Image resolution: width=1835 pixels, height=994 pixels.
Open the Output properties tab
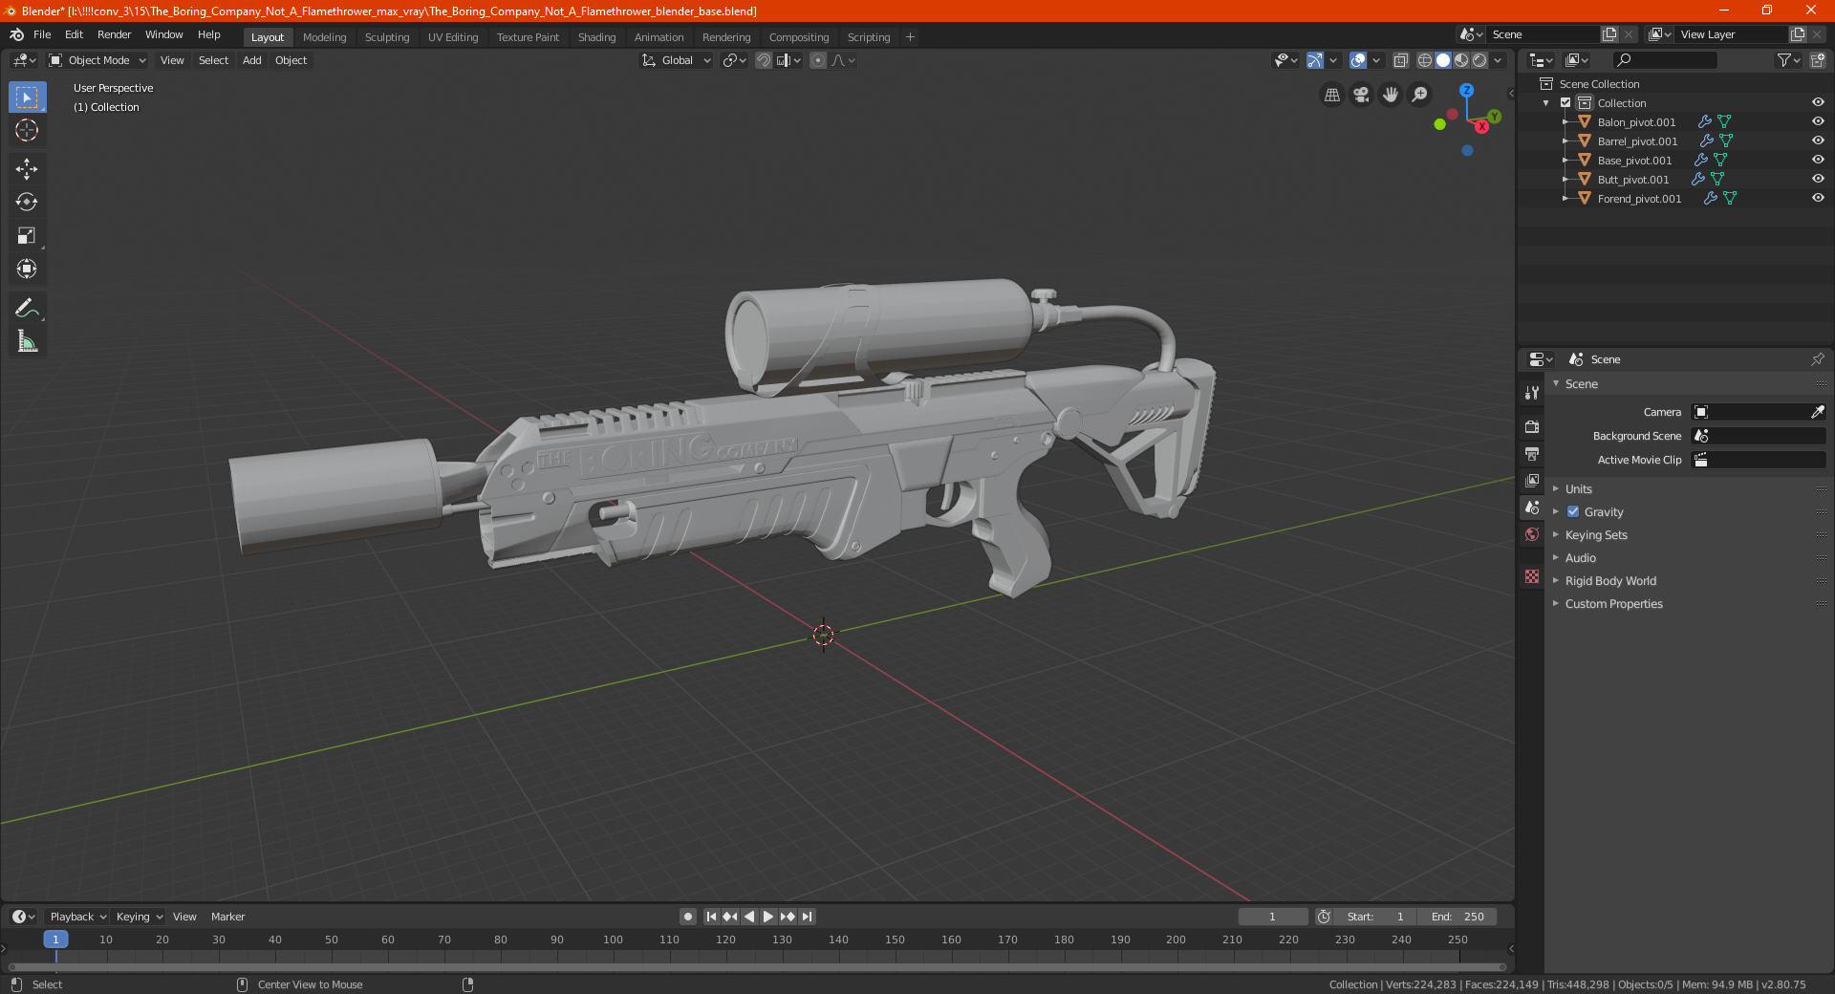point(1532,454)
